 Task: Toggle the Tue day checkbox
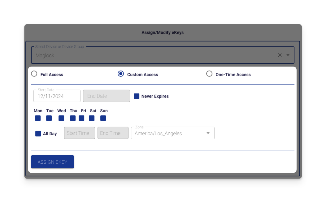[x=49, y=118]
